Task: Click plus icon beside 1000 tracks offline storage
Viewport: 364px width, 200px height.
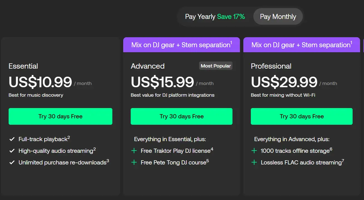Action: pos(254,151)
